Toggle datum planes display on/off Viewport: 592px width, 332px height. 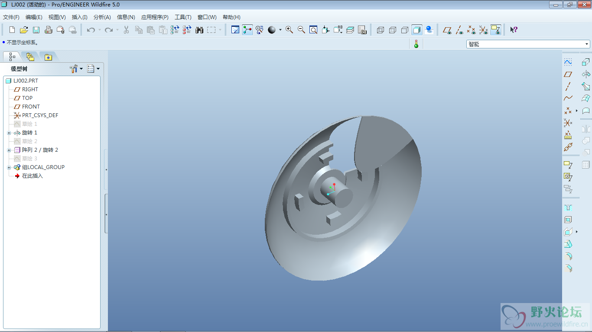(447, 30)
